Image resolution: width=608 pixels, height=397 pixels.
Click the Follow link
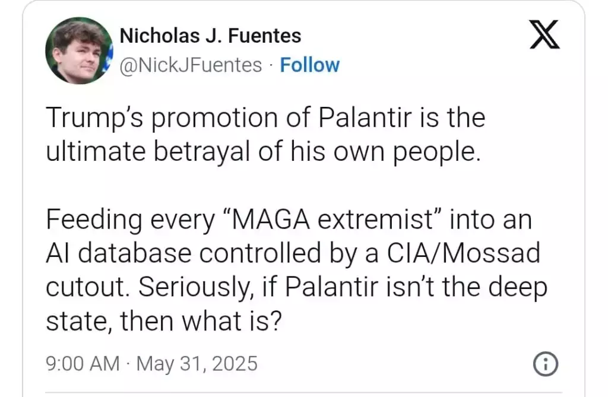[309, 65]
